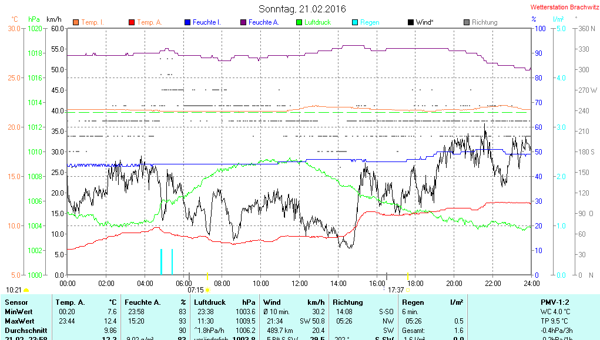
Task: Click the orange Temp. I. legend swatch
Action: [x=75, y=22]
